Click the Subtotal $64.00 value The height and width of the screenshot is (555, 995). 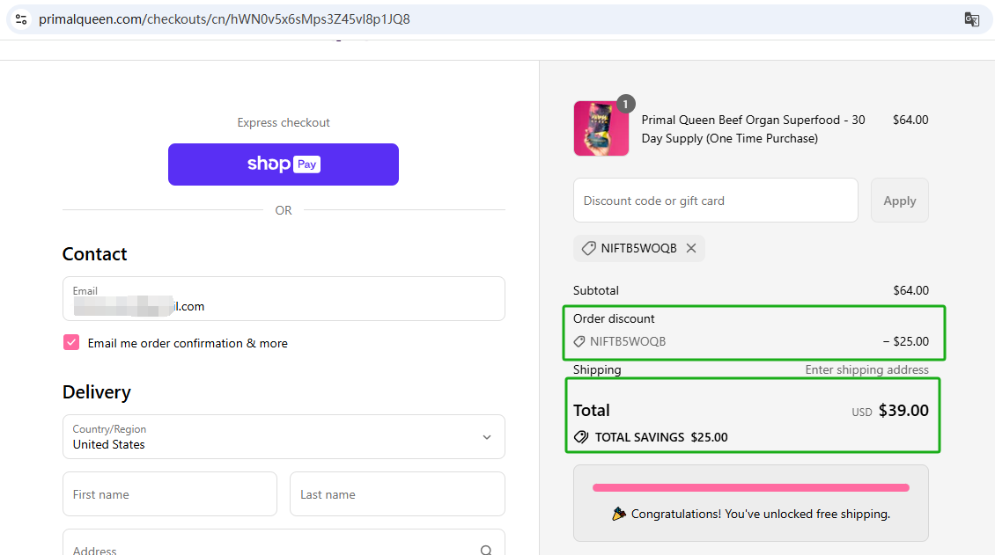coord(911,291)
